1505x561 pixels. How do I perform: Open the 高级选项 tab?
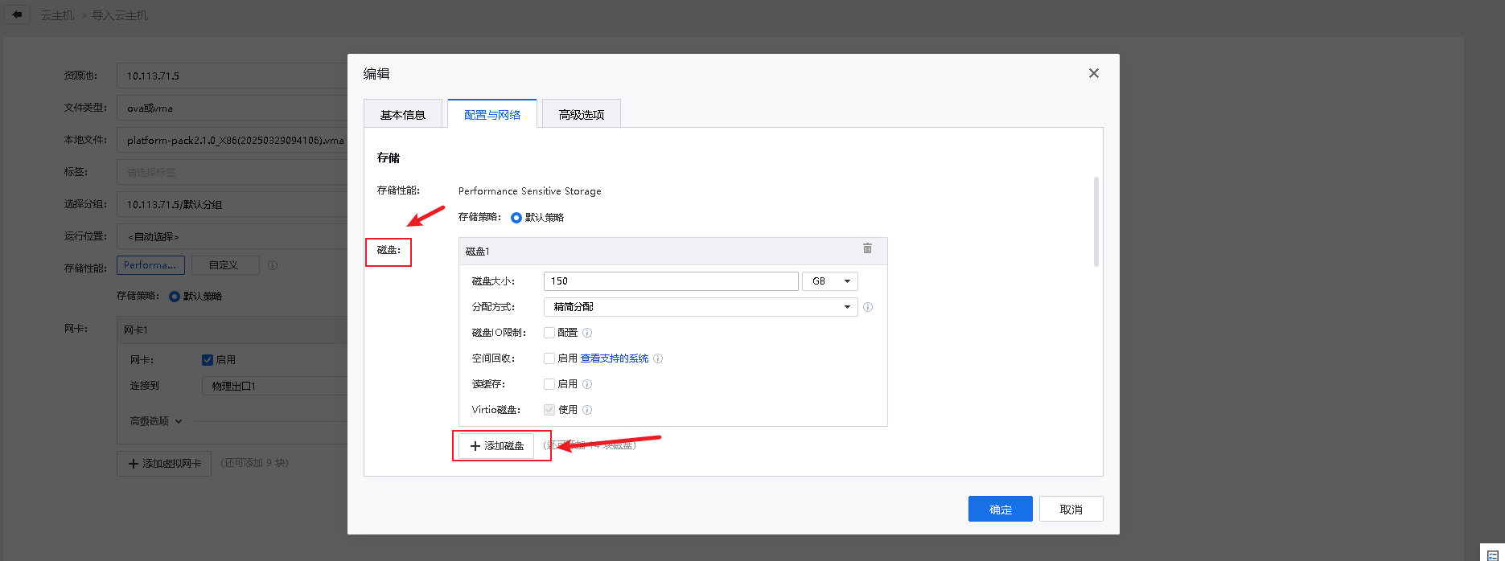tap(581, 115)
